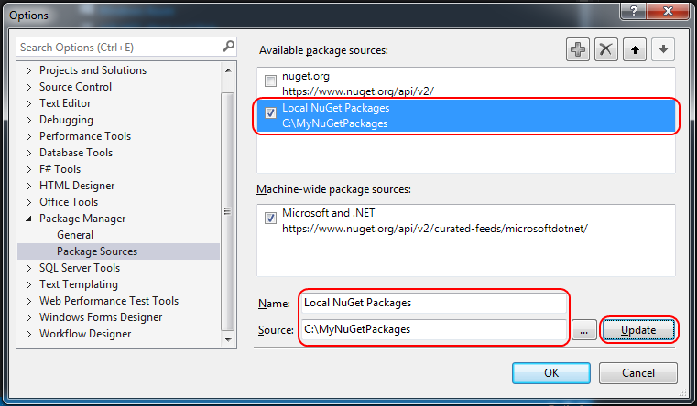697x406 pixels.
Task: Toggle the Microsoft and .NET source checkbox
Action: click(270, 218)
